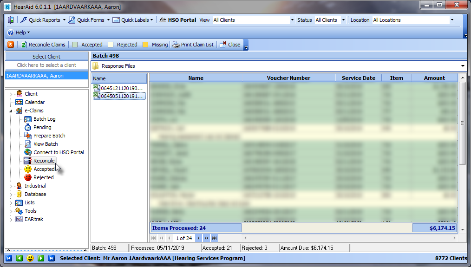
Task: Click the orange refresh icon in toolbar
Action: [x=11, y=45]
